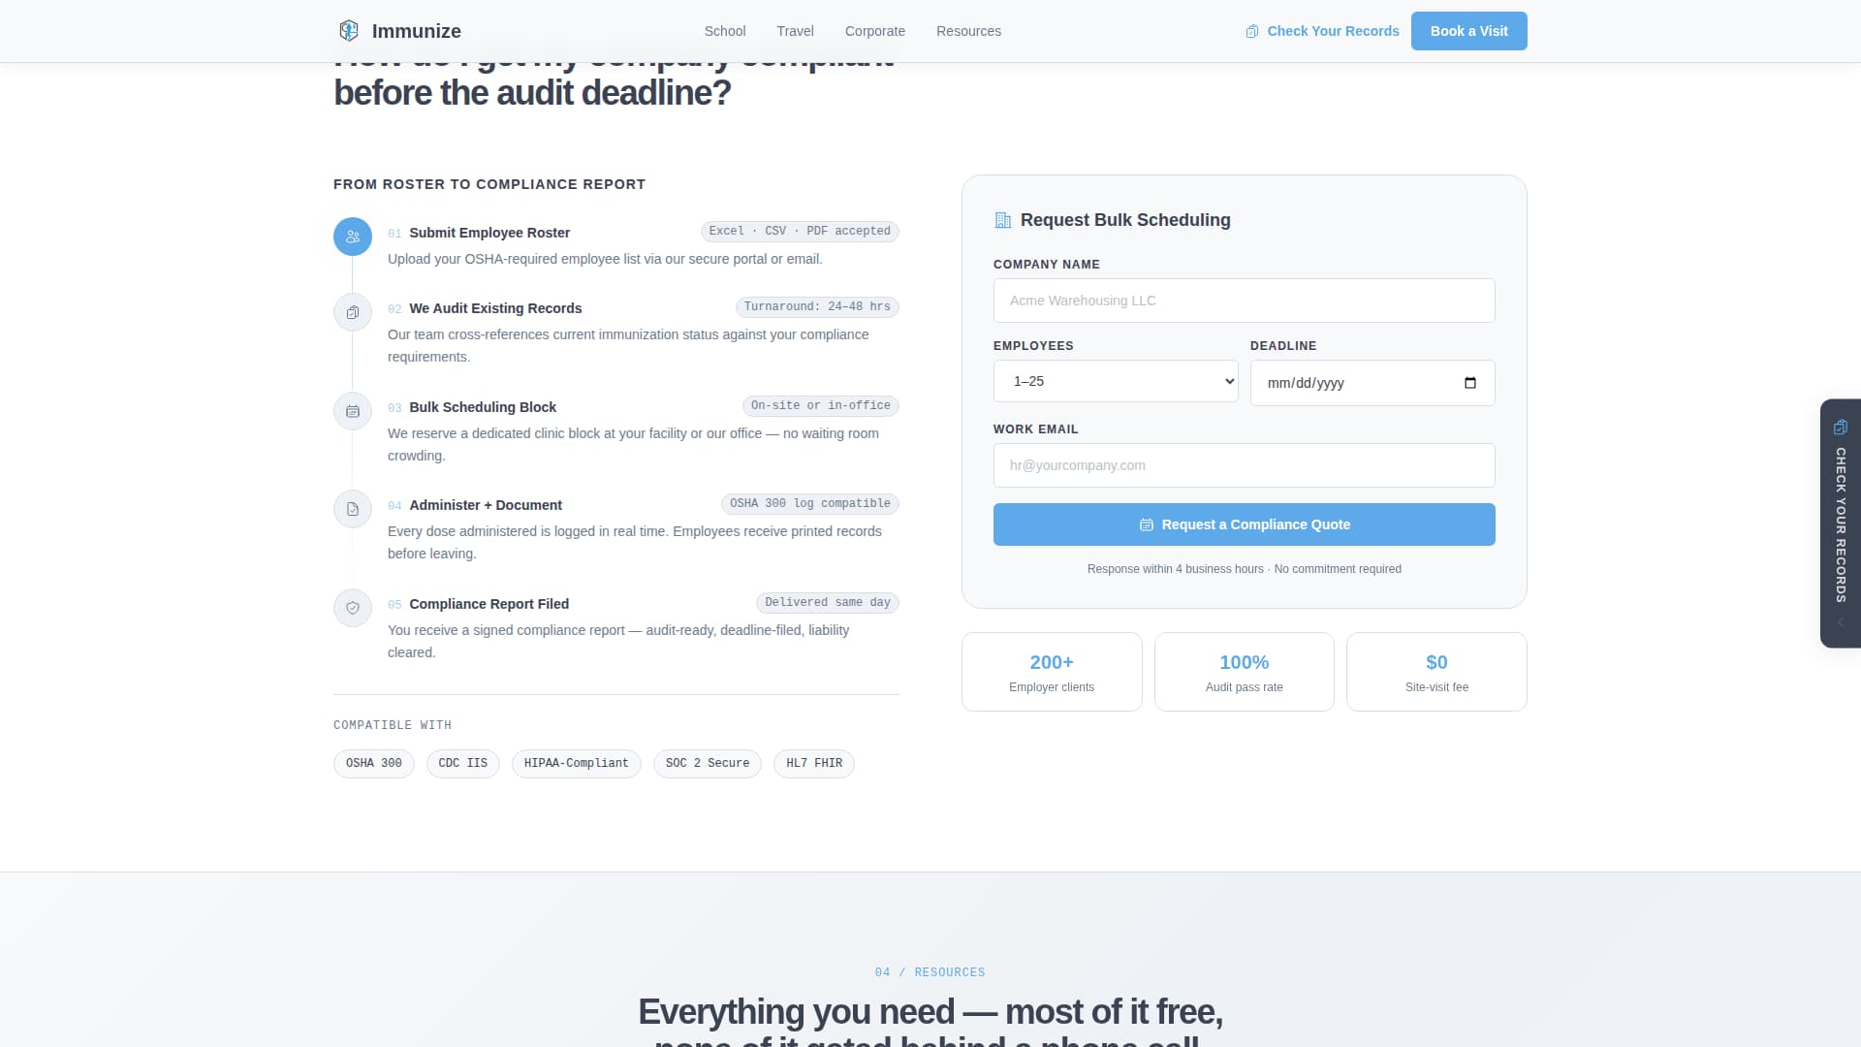Click the Excel · CSV · PDF accepted badge
The image size is (1861, 1047).
pos(800,231)
